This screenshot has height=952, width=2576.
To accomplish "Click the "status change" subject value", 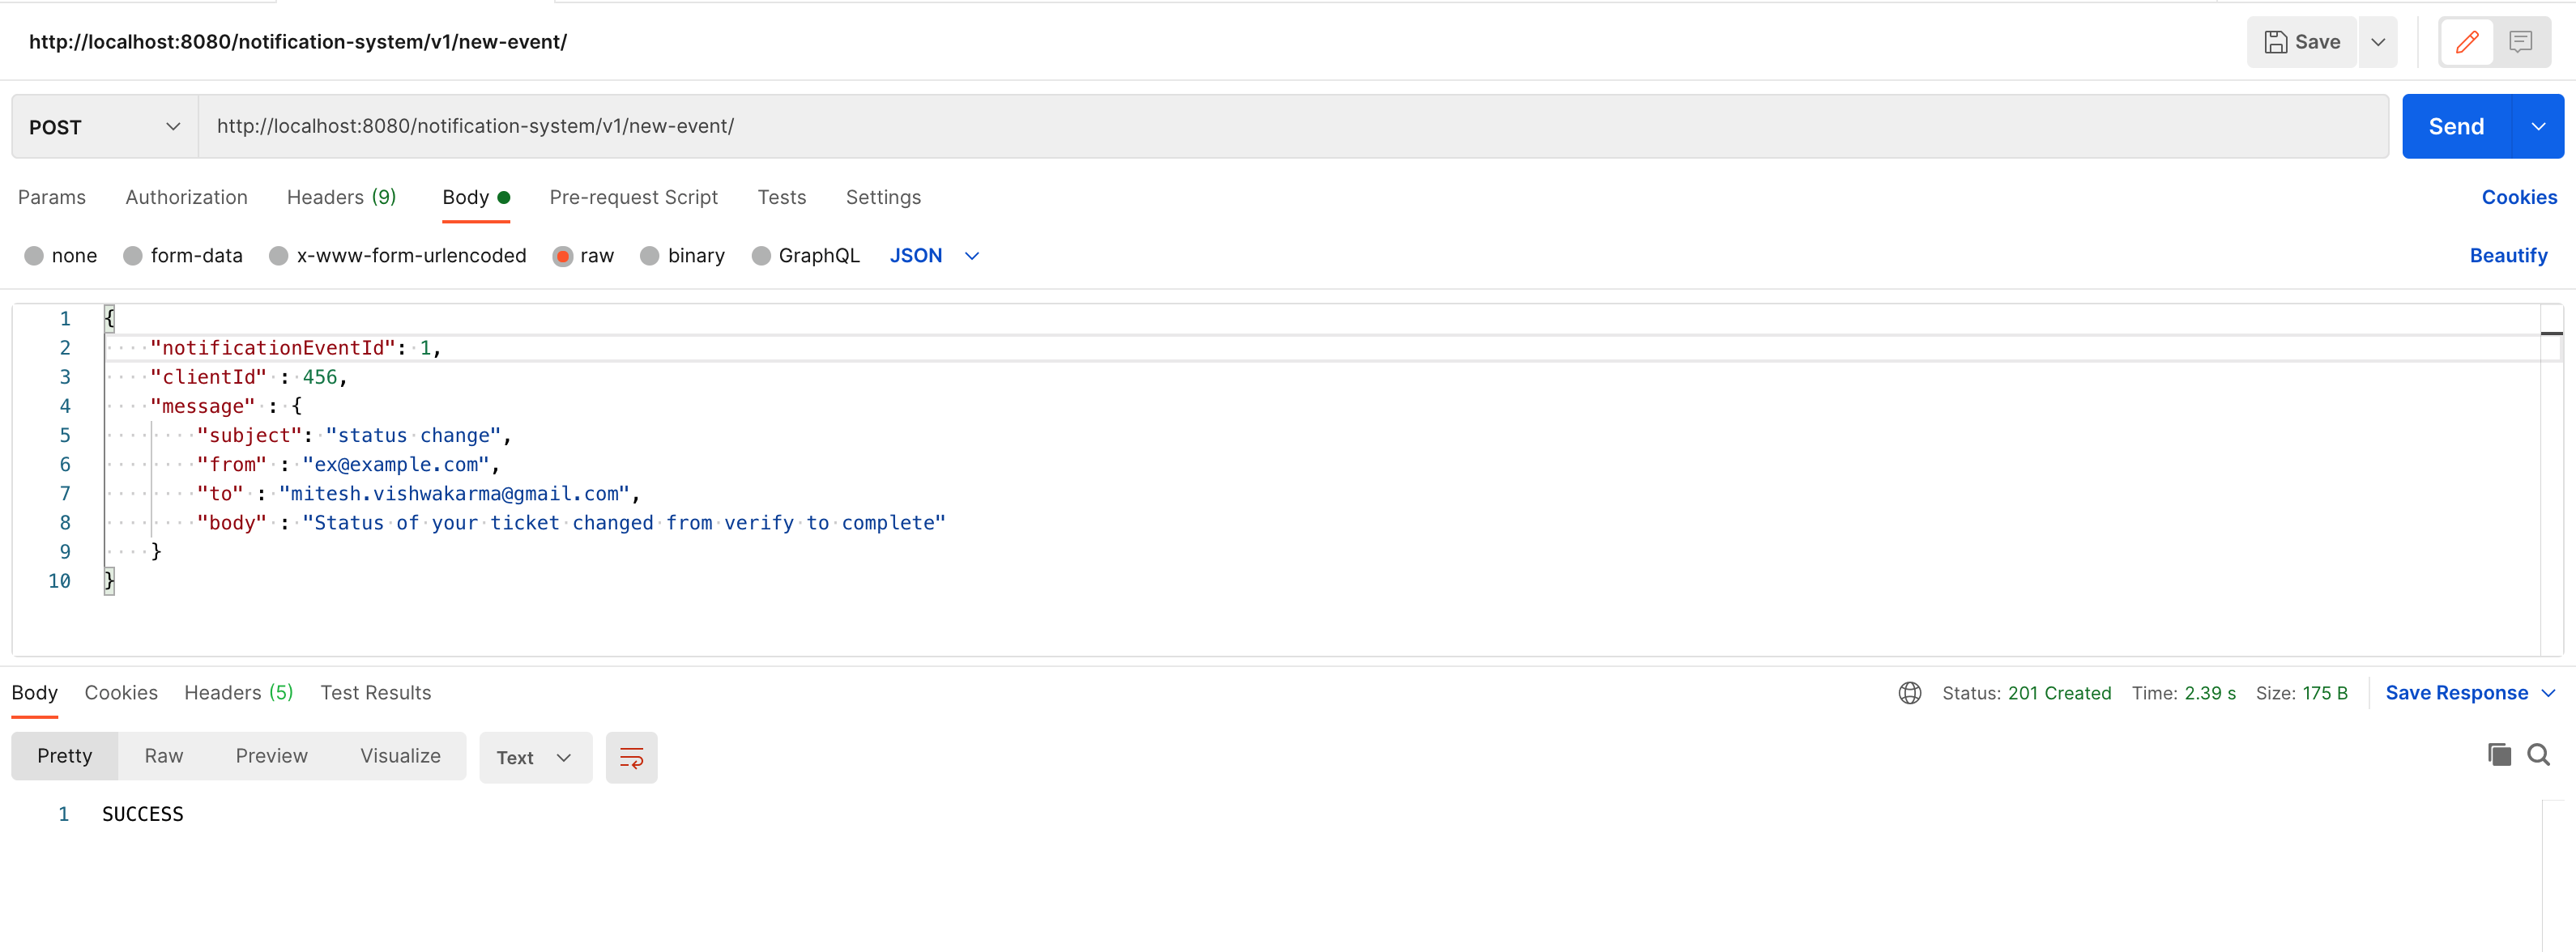I will (x=414, y=436).
